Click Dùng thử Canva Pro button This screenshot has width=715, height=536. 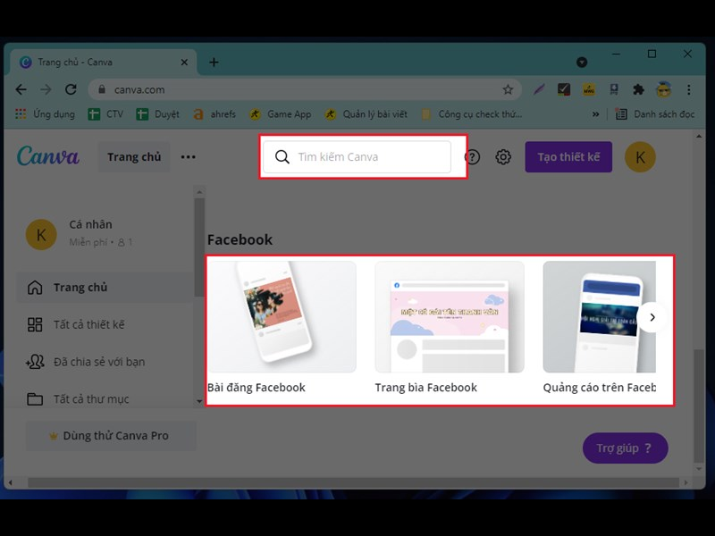tap(111, 436)
